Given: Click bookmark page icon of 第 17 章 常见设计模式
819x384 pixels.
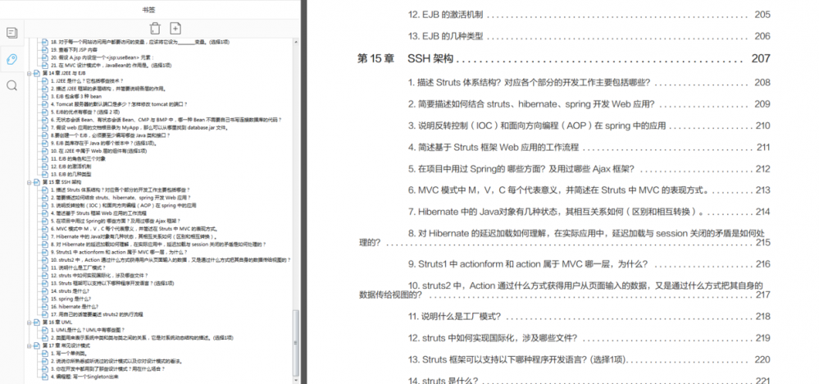Looking at the screenshot, I should [37, 346].
